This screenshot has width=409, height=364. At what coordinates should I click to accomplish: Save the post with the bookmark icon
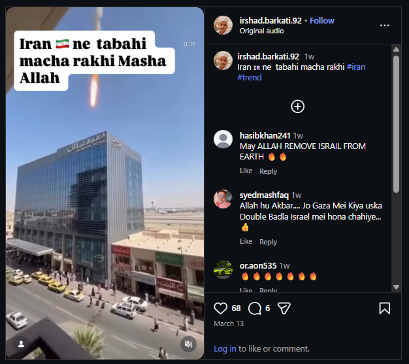(x=384, y=308)
